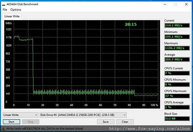Close the AIDA64 Disk Benchmark window
The image size is (193, 132).
(x=186, y=4)
